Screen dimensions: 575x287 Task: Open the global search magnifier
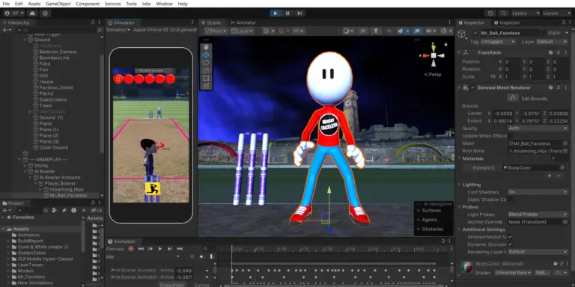click(504, 13)
